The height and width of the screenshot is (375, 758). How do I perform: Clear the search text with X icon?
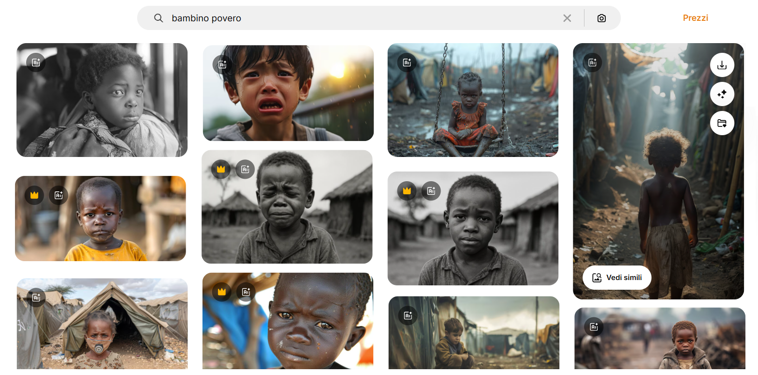click(x=567, y=18)
